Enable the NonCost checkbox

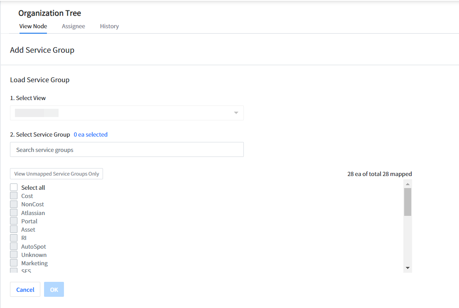[x=14, y=204]
